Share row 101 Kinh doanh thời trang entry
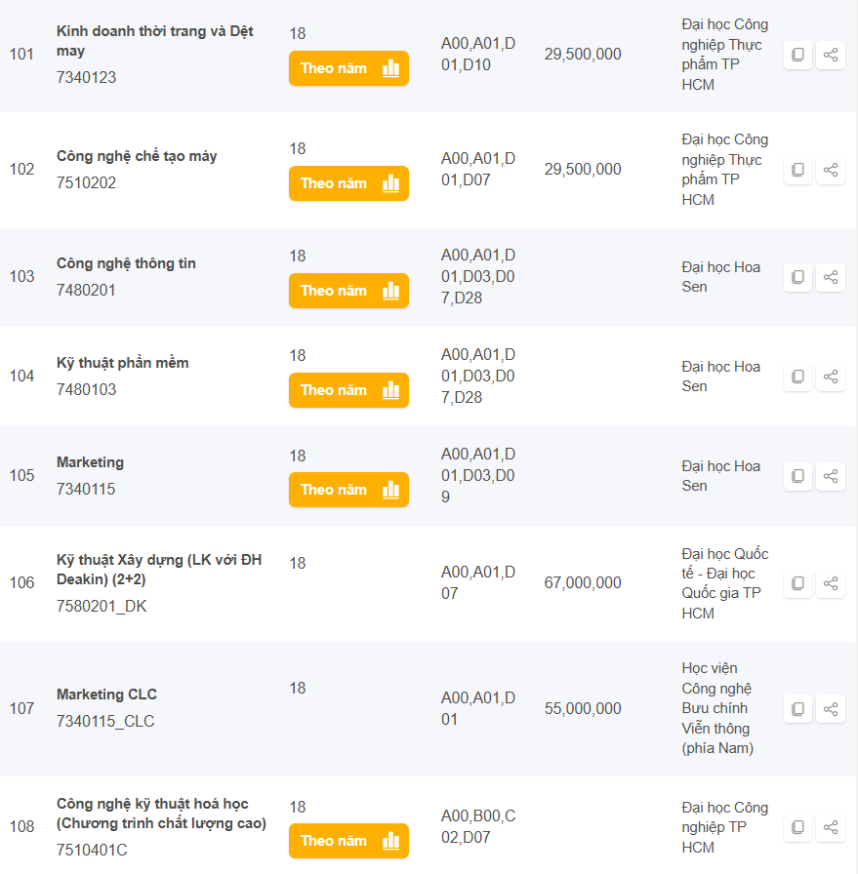 (x=831, y=56)
